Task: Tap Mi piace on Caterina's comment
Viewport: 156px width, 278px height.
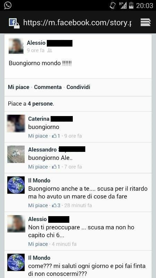Action: pos(38,136)
